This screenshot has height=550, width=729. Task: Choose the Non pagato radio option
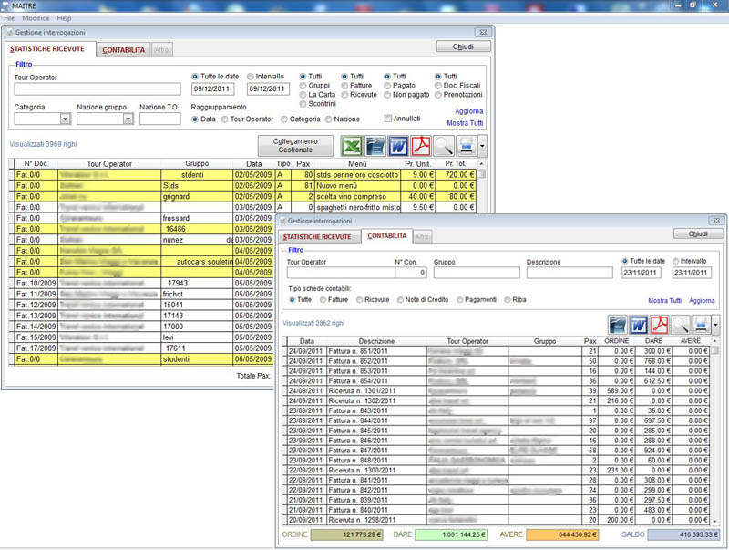[389, 94]
